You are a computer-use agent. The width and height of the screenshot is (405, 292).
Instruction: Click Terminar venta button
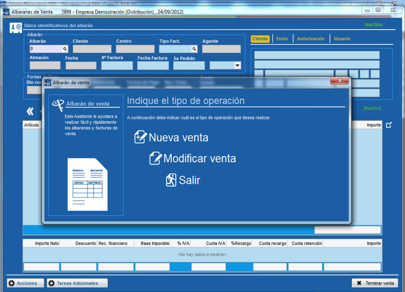pyautogui.click(x=375, y=283)
